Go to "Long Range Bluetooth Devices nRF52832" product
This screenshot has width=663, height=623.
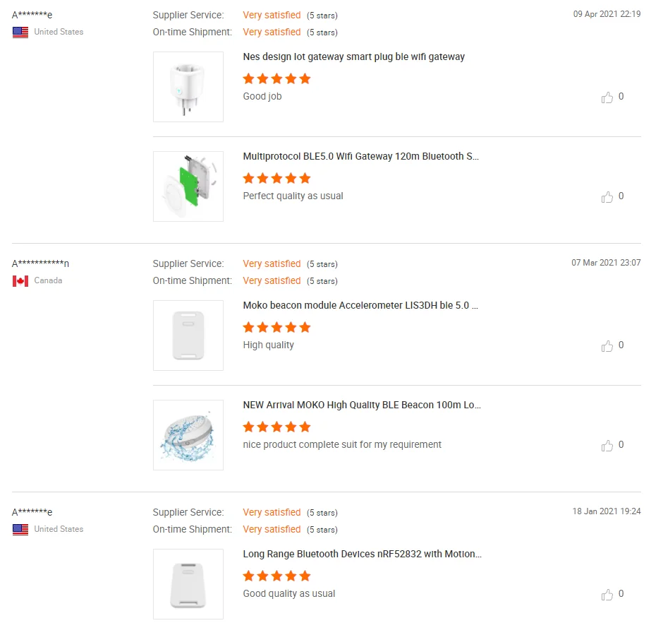(x=362, y=554)
